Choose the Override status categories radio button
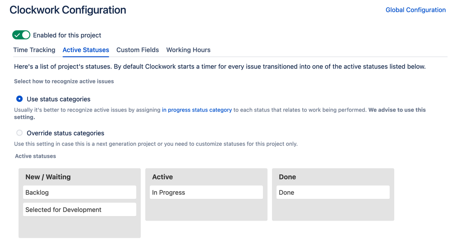The width and height of the screenshot is (452, 246). point(19,133)
